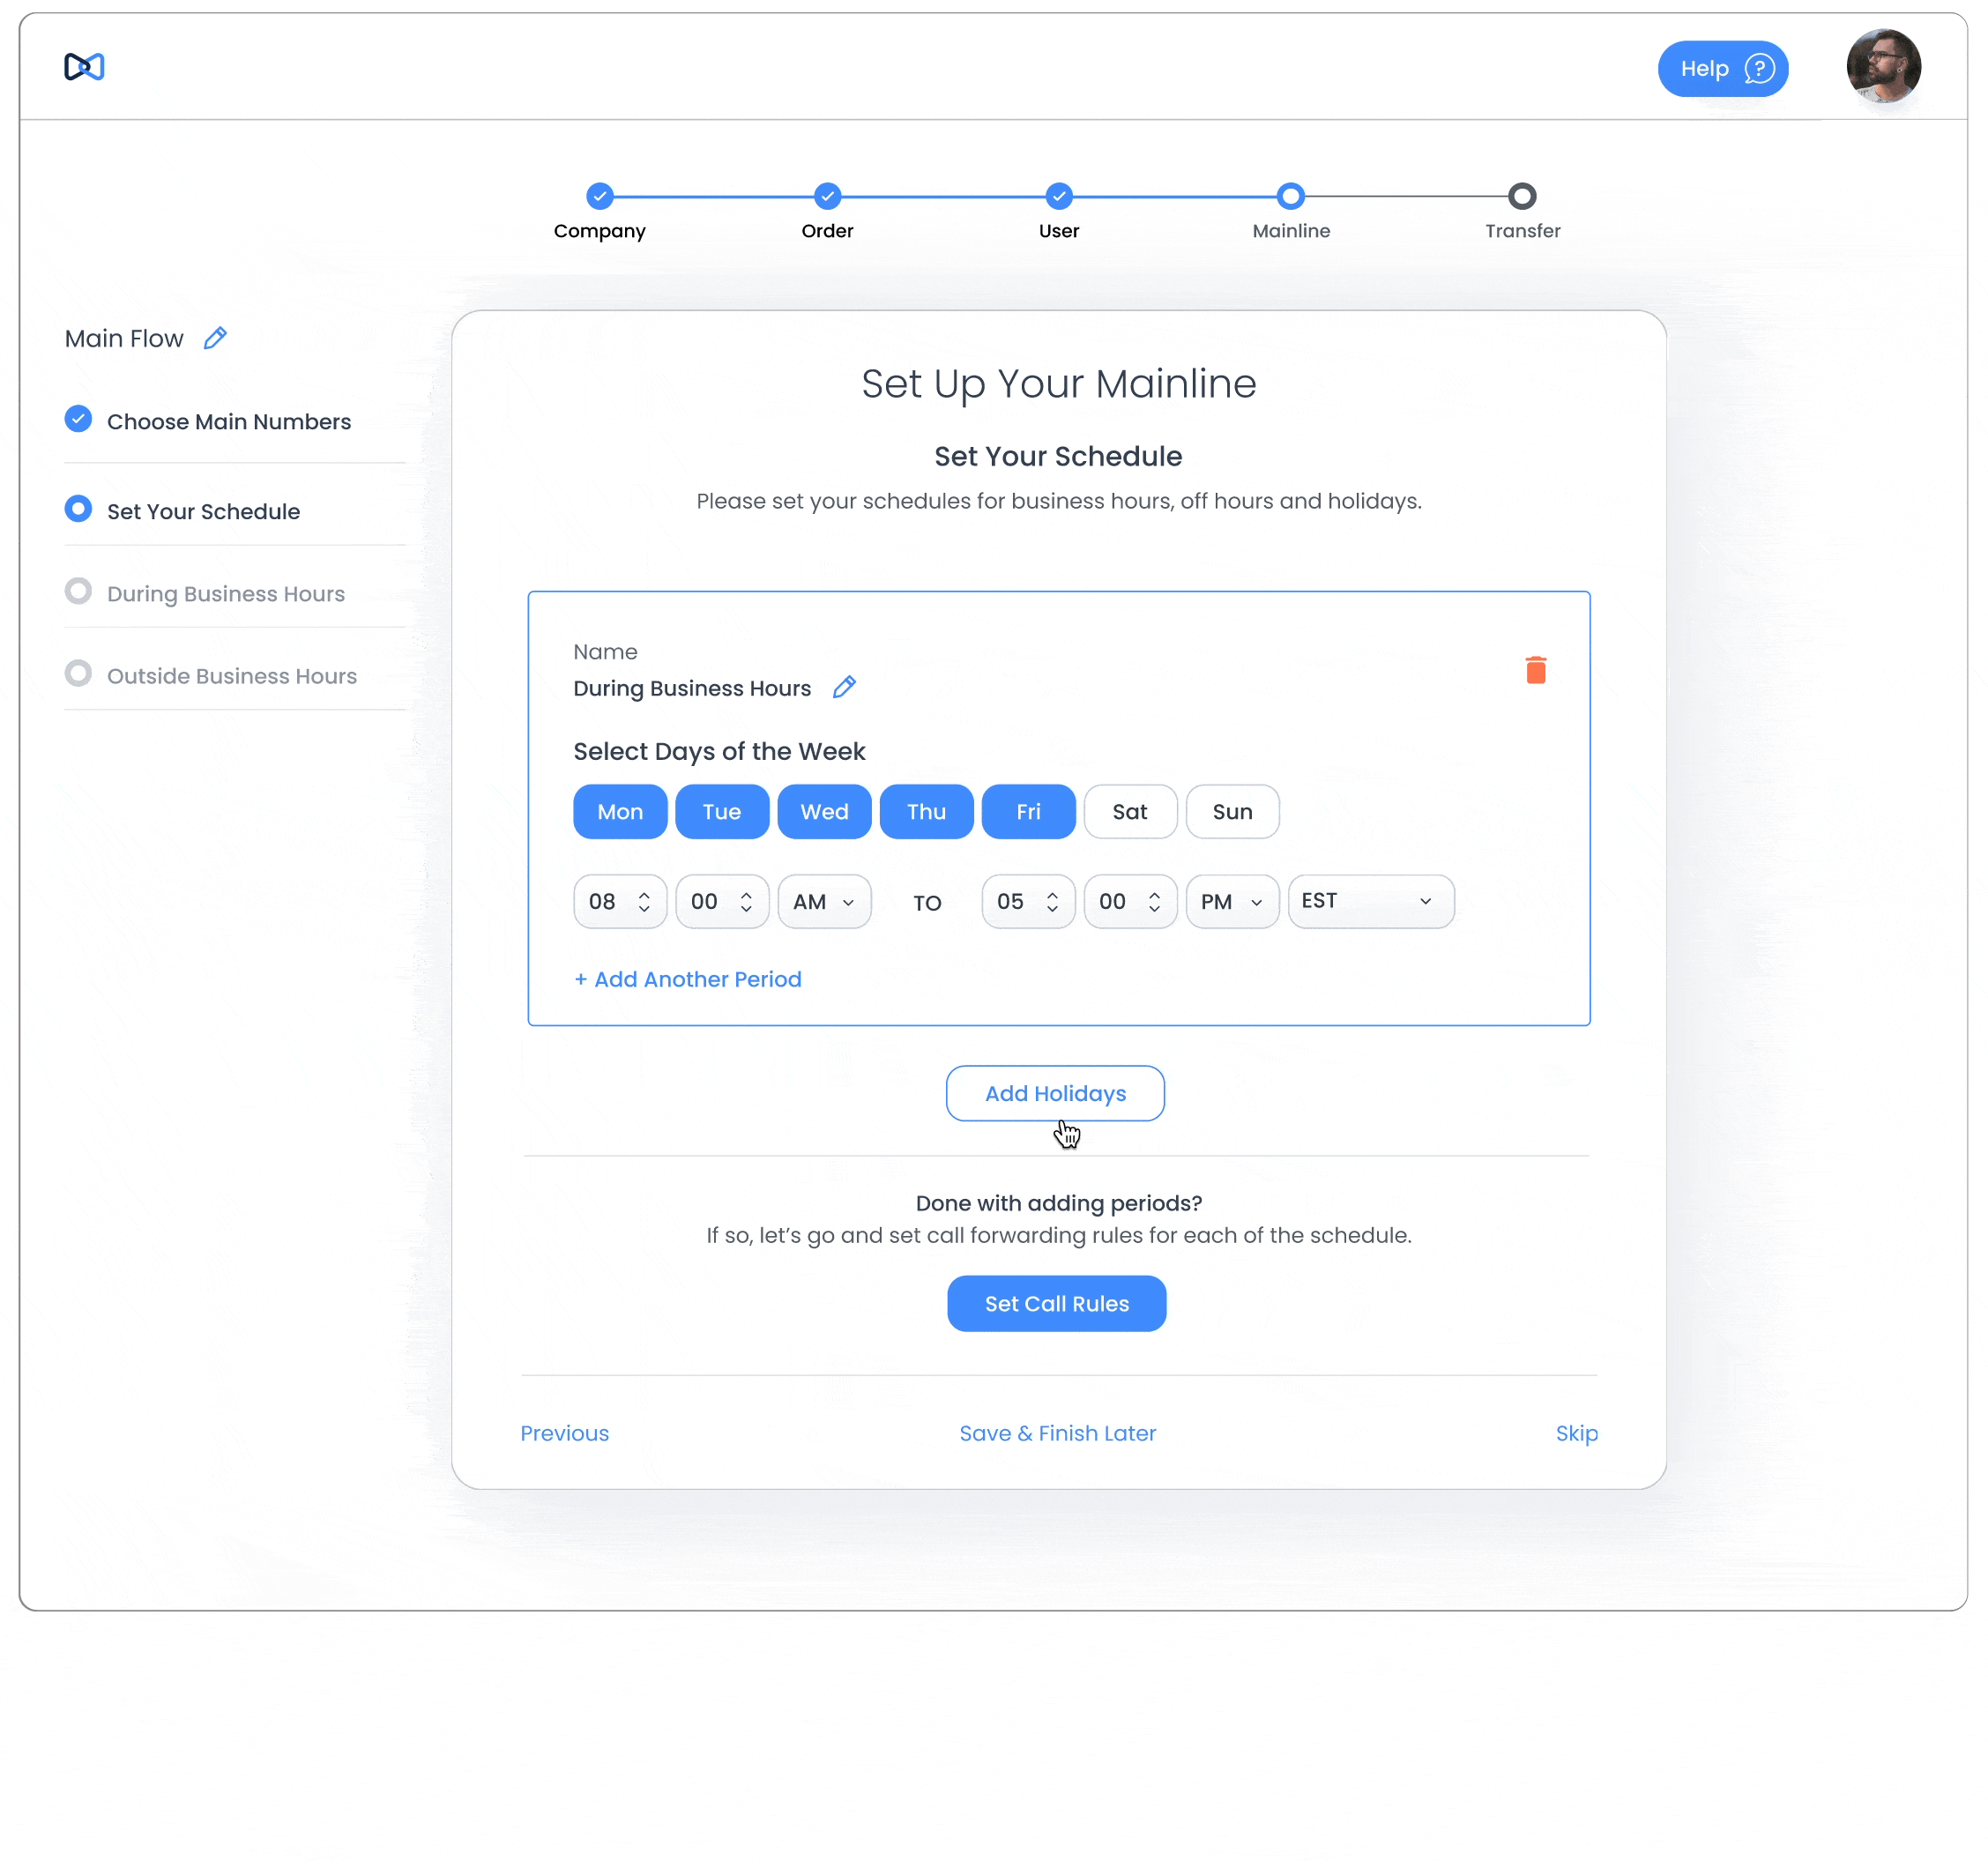Expand the EST timezone dropdown
The image size is (1988, 1861).
(x=1369, y=902)
